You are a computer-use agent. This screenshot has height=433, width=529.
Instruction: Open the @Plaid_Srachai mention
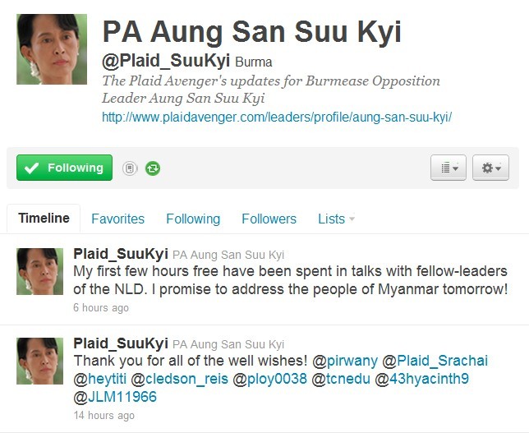(435, 361)
